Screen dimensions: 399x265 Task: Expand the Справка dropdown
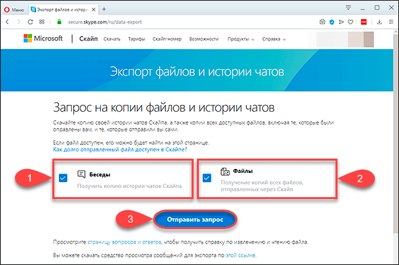tap(274, 39)
